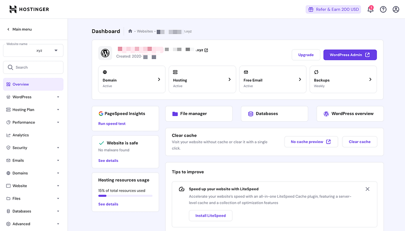Click the sidebar Search field

pyautogui.click(x=33, y=67)
